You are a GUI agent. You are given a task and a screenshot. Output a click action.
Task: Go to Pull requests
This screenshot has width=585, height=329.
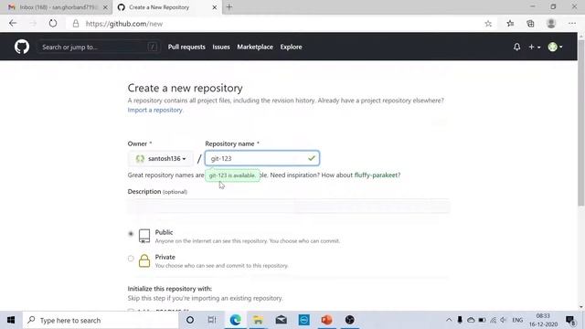186,47
